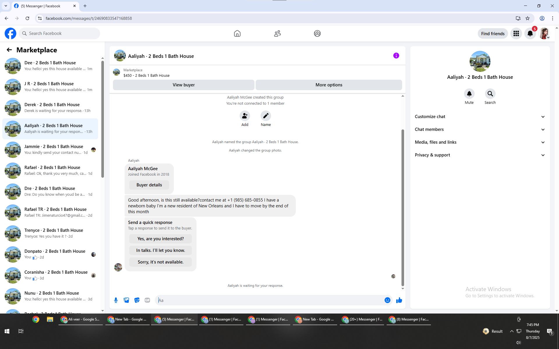
Task: Open Donpato 2 Beds 1 Bath House chat
Action: tap(50, 254)
